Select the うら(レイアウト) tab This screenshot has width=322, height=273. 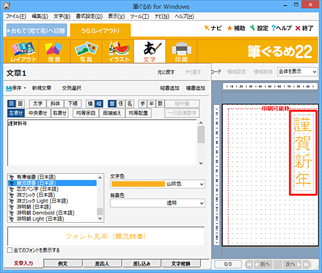point(100,30)
